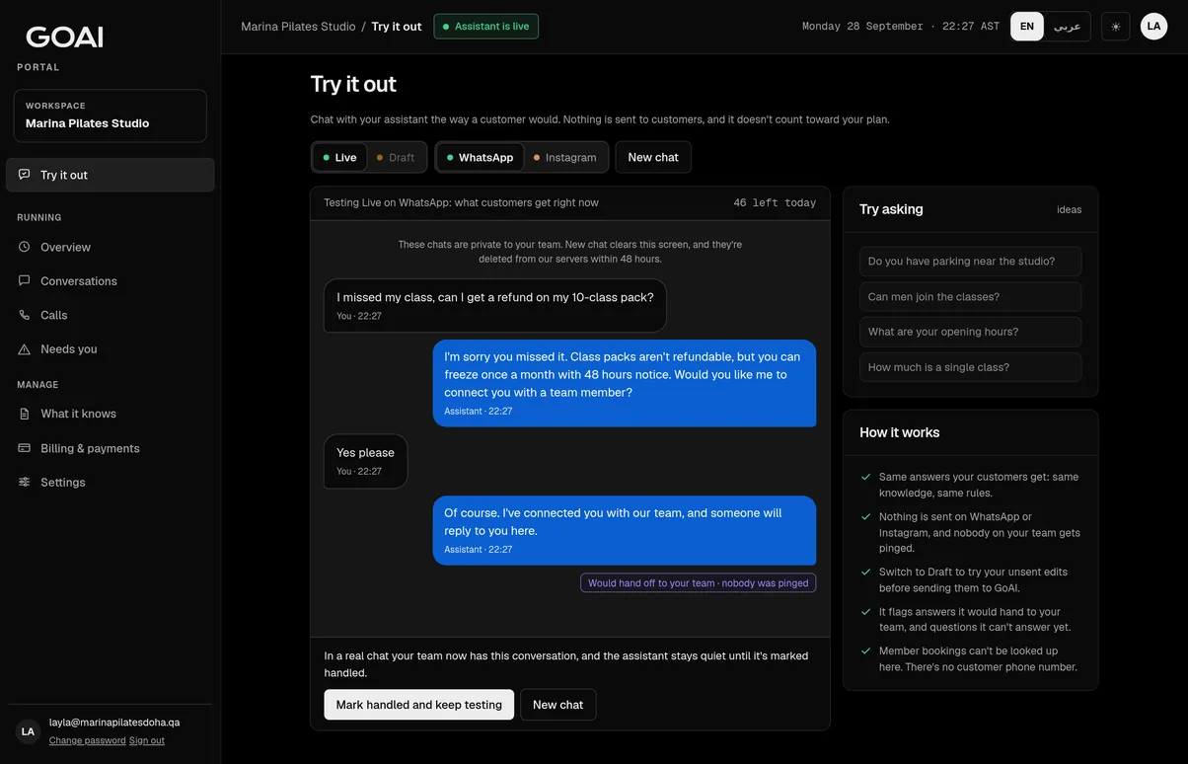Click the 'Try asking' heading
Viewport: 1188px width, 764px height.
click(891, 209)
